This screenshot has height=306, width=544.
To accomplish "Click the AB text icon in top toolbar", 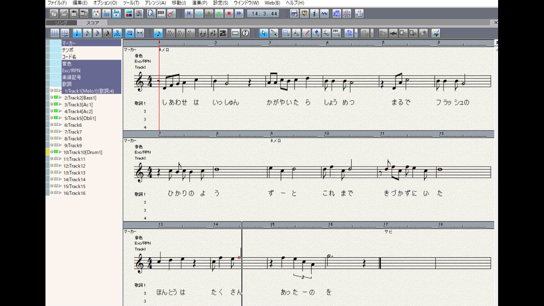I will click(x=359, y=14).
